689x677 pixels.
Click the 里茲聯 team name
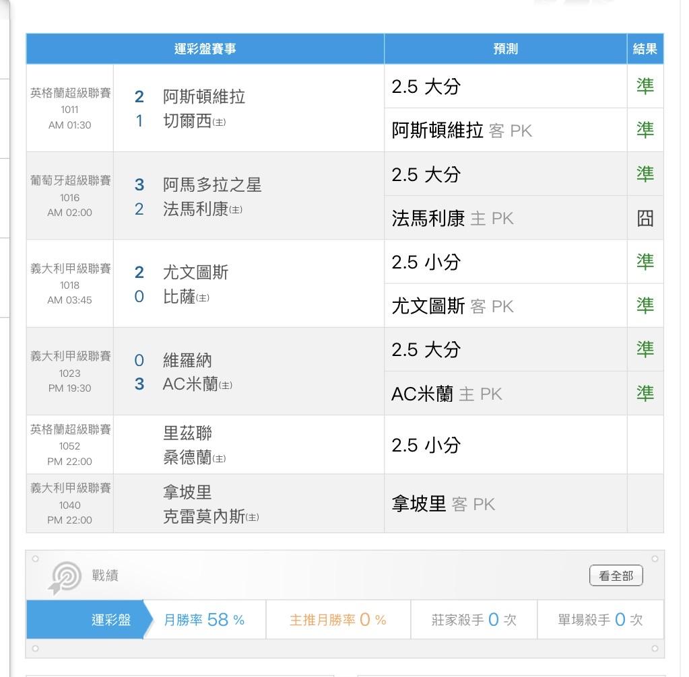click(x=187, y=433)
